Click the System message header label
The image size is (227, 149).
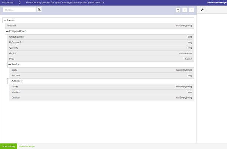[217, 3]
